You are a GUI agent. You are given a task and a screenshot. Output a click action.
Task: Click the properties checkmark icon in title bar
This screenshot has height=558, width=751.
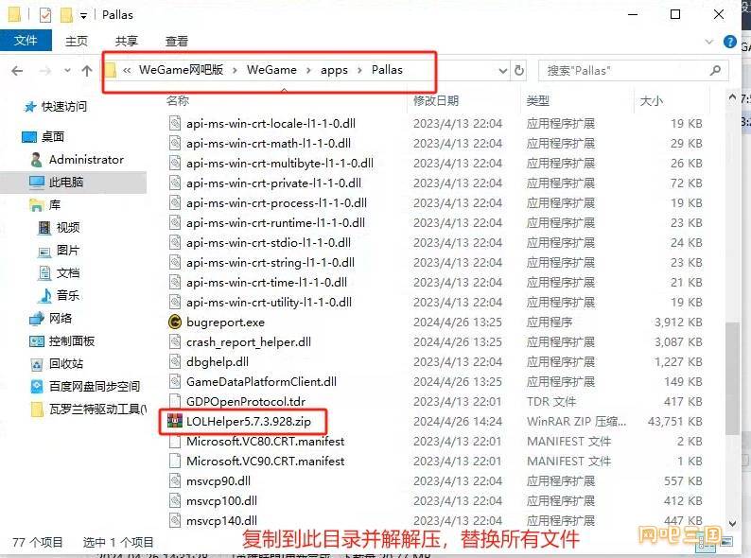pos(45,15)
